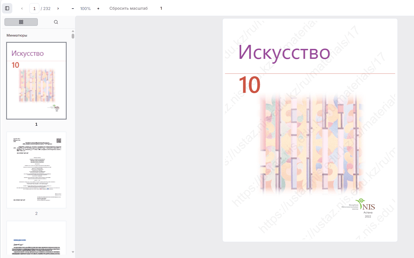Viewport: 414px width, 258px height.
Task: Click the NIS logo on the cover
Action: pyautogui.click(x=365, y=205)
